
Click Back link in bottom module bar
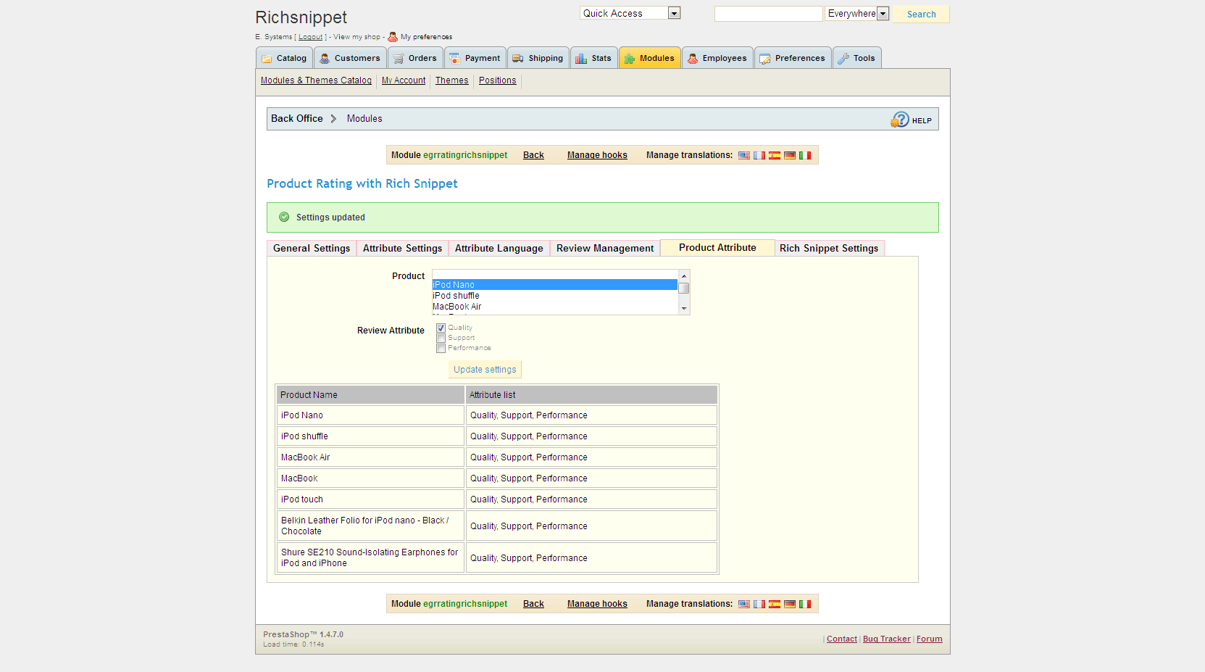click(533, 604)
